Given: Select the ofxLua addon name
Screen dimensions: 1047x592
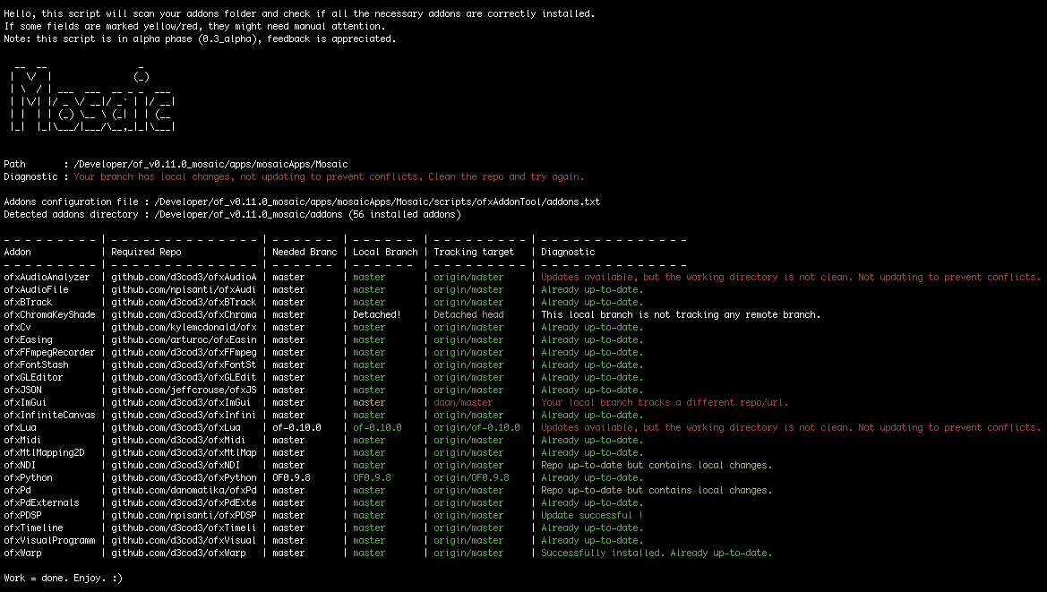Looking at the screenshot, I should [x=20, y=428].
